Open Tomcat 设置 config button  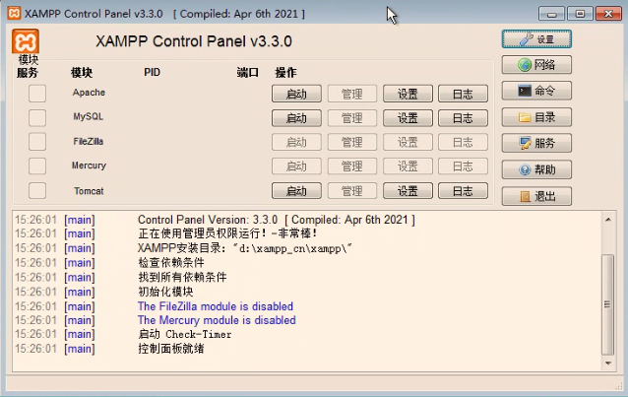(408, 191)
